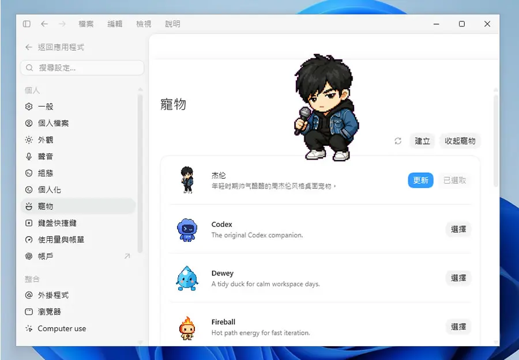Click 'A tidy duck for calm workspace days.'
This screenshot has height=360, width=519.
[x=265, y=284]
